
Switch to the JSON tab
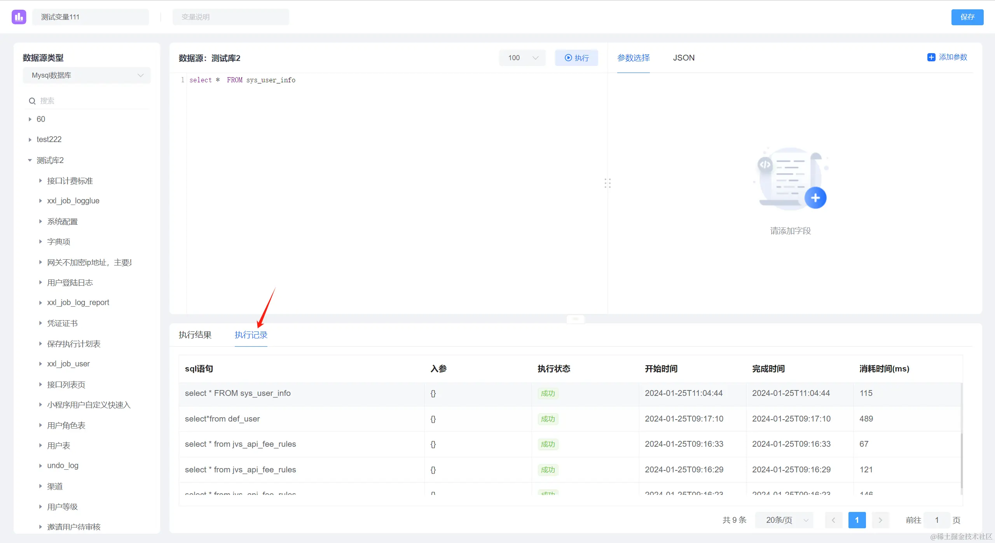683,58
